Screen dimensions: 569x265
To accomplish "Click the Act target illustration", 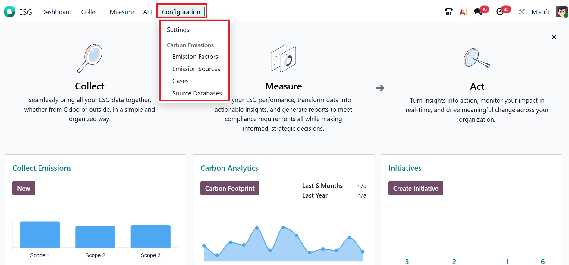I will pyautogui.click(x=476, y=58).
